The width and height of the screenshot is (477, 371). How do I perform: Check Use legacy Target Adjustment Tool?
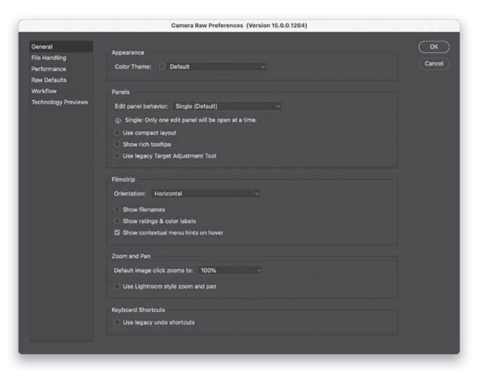coord(117,156)
